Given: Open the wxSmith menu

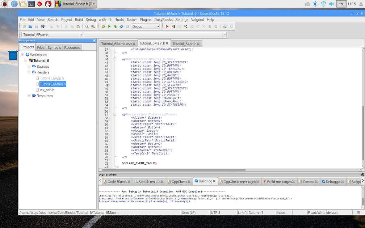Looking at the screenshot, I should click(105, 20).
